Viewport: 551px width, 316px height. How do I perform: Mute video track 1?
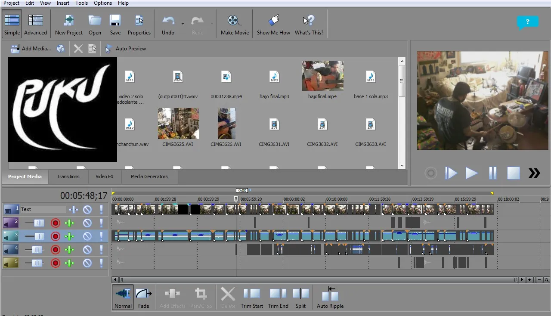87,210
